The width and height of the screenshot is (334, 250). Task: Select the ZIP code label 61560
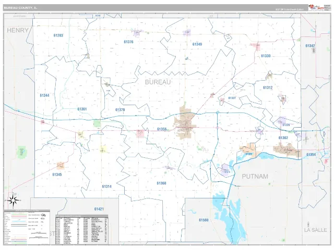coord(204,220)
